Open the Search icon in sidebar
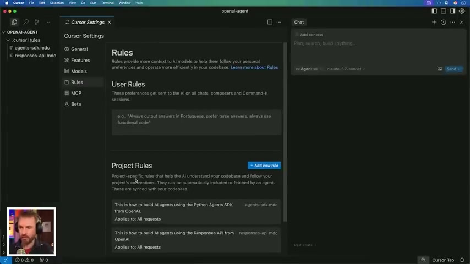Viewport: 470px width, 264px height. pos(26,22)
